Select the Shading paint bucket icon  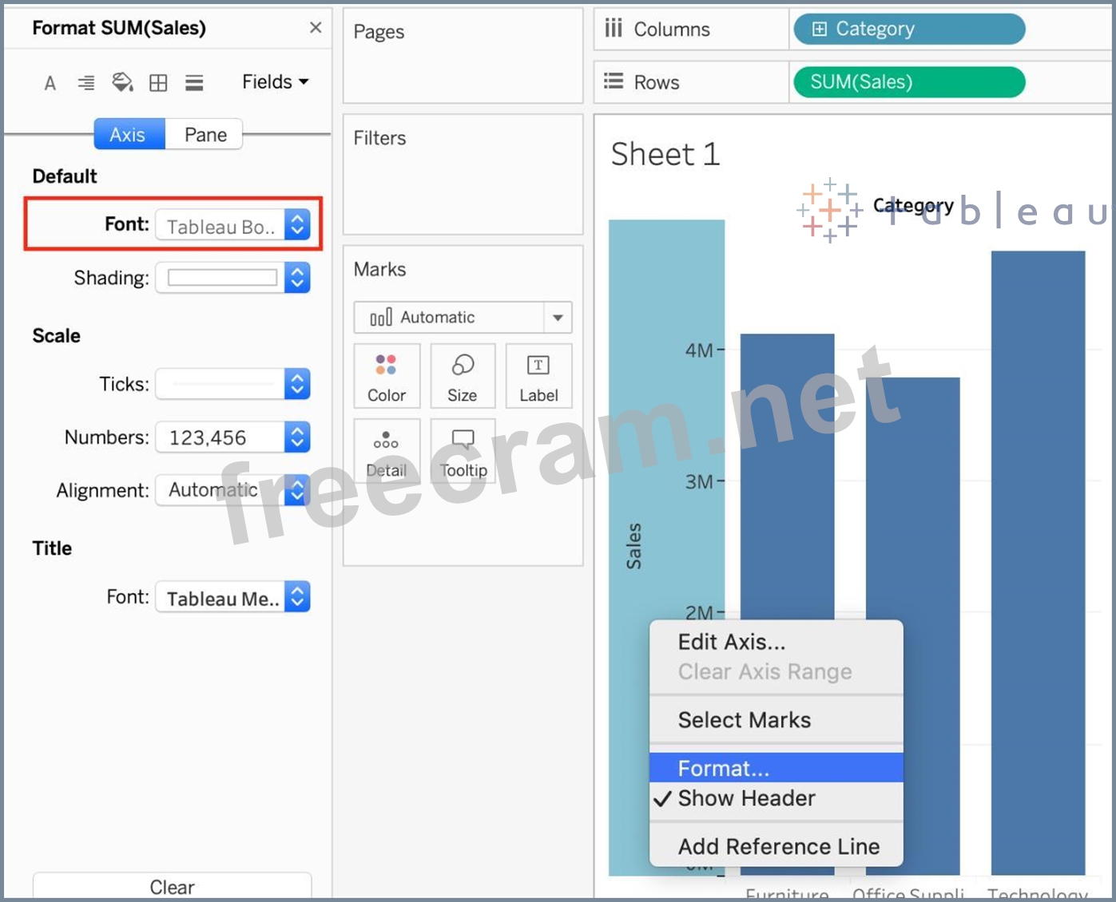[122, 83]
